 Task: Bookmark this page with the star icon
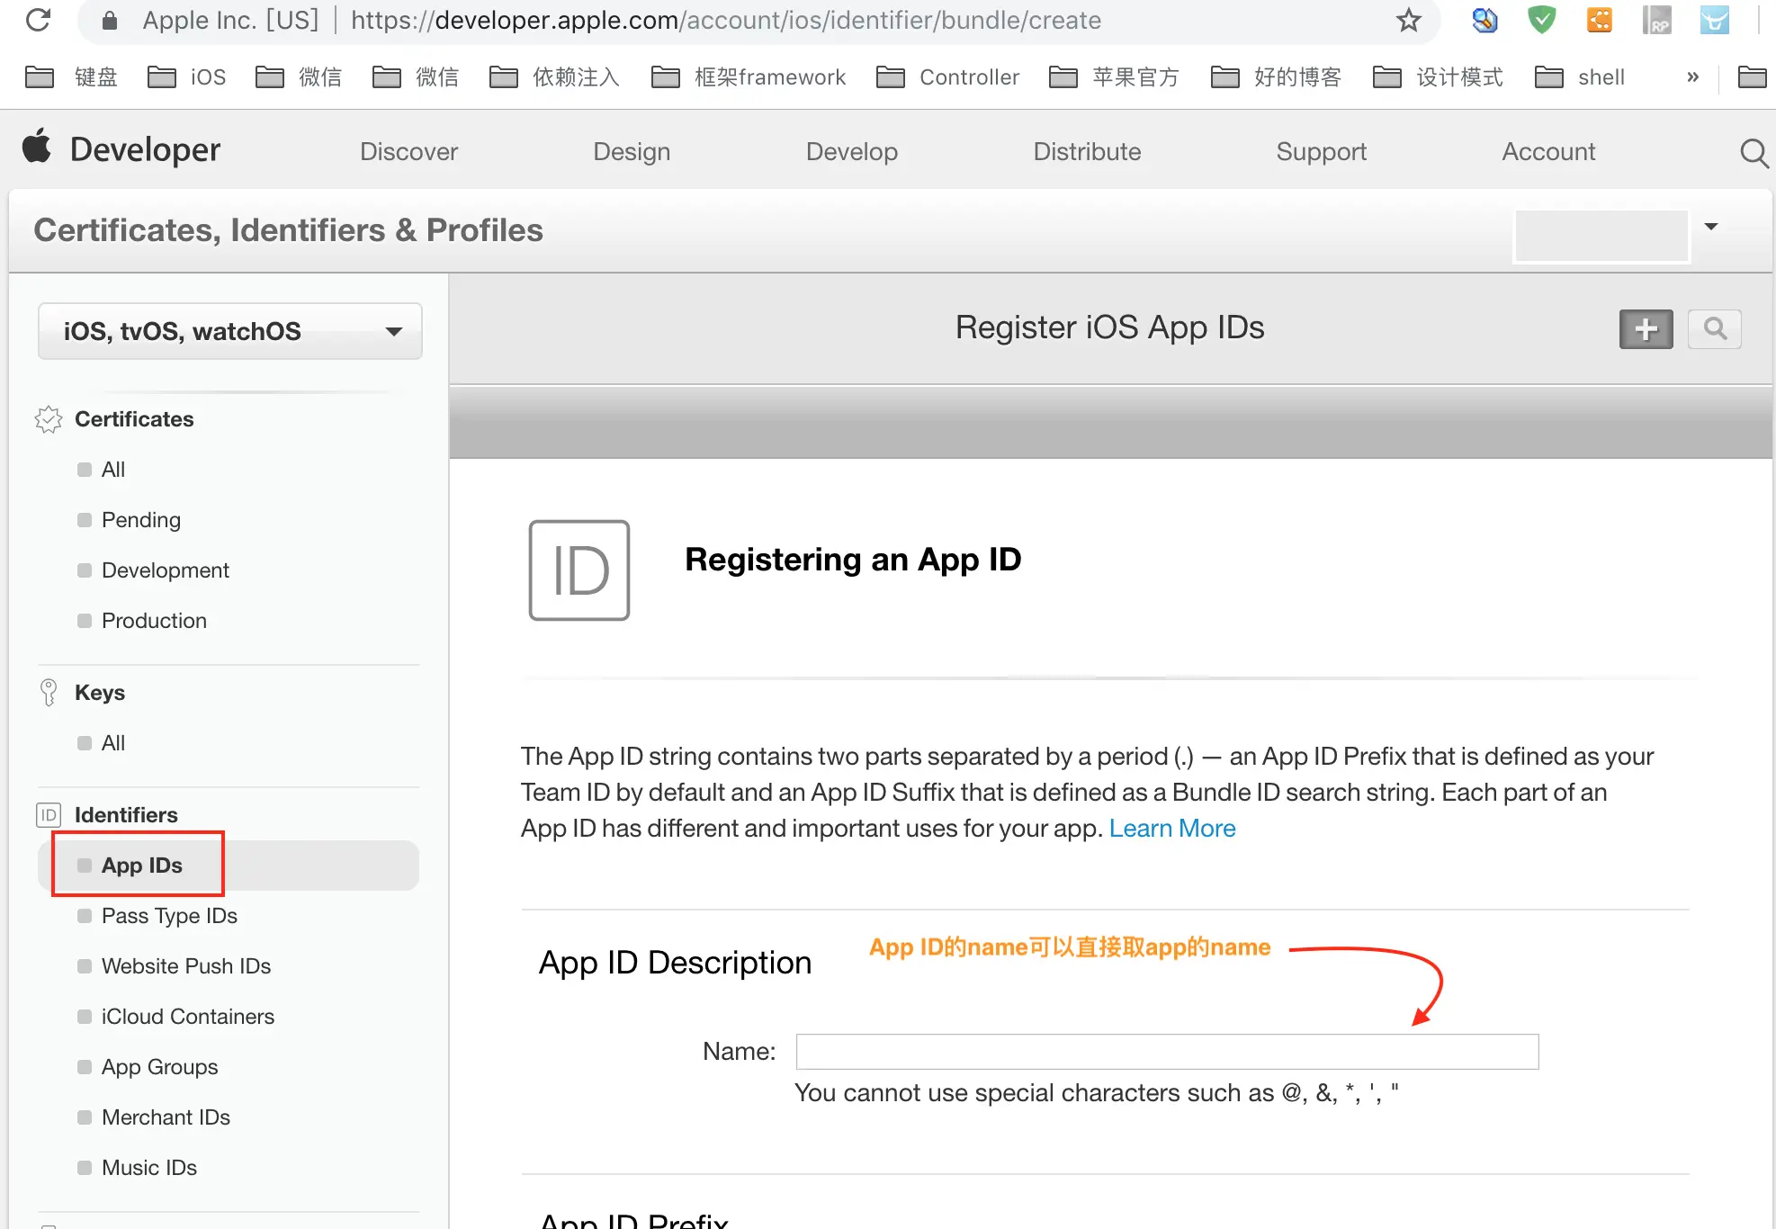(x=1408, y=20)
